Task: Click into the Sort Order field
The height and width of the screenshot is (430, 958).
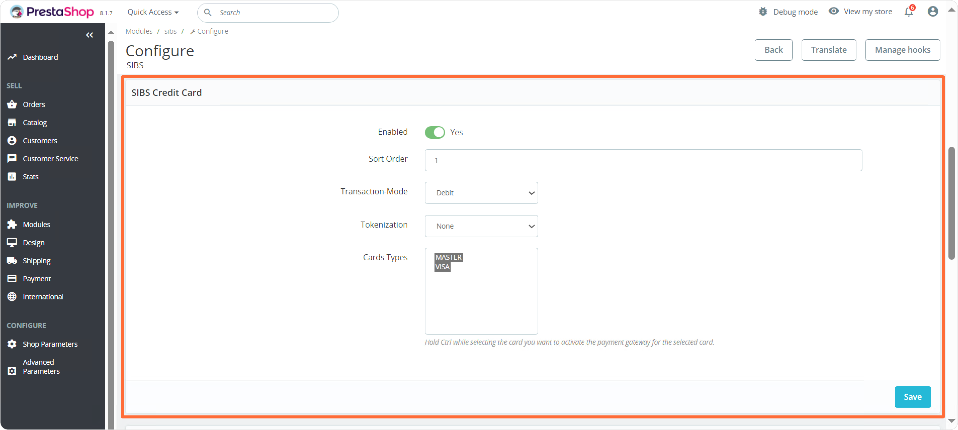Action: click(x=643, y=160)
